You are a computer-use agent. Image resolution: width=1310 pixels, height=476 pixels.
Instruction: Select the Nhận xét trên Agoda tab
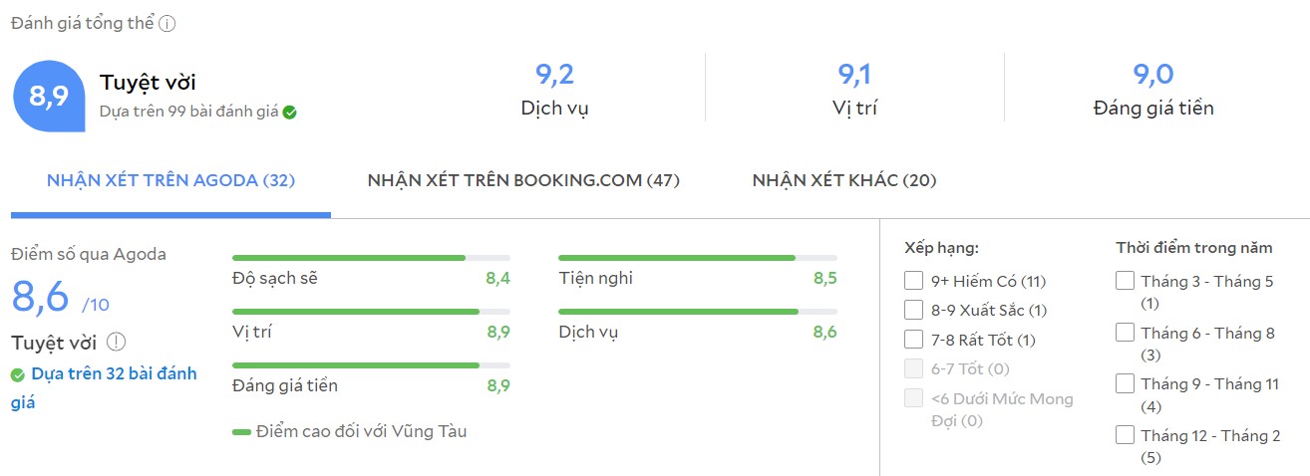(x=170, y=180)
